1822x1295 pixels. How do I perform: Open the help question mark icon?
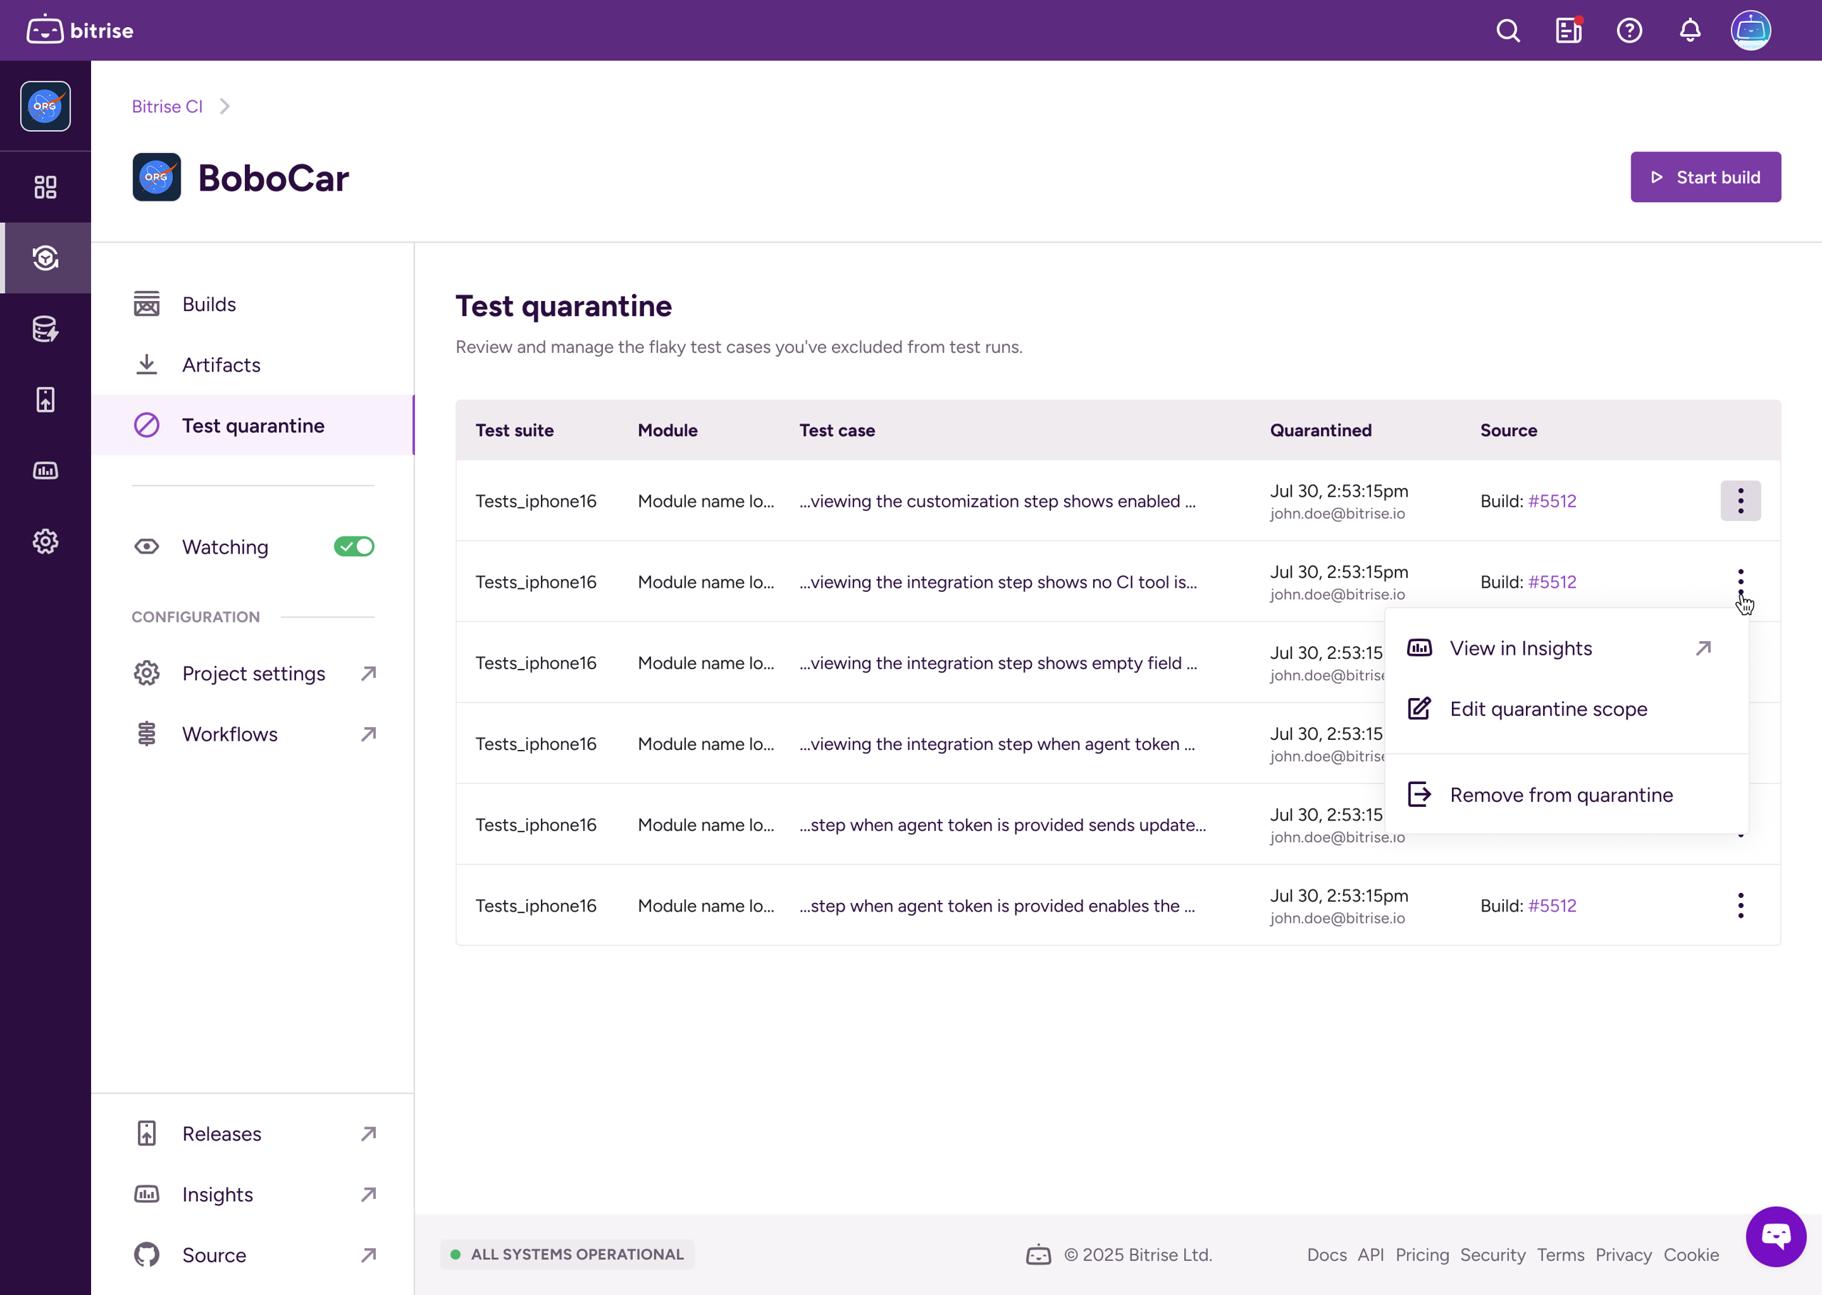pos(1629,31)
